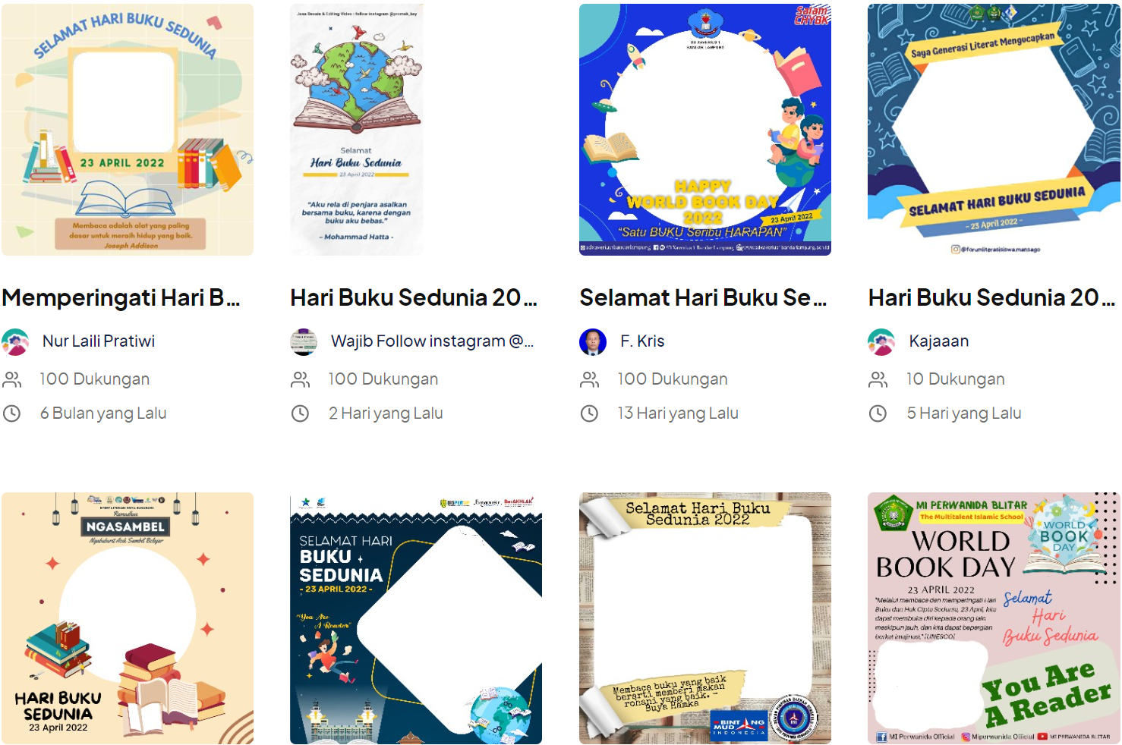Click the F. Kris profile avatar
The height and width of the screenshot is (745, 1122).
click(x=593, y=342)
